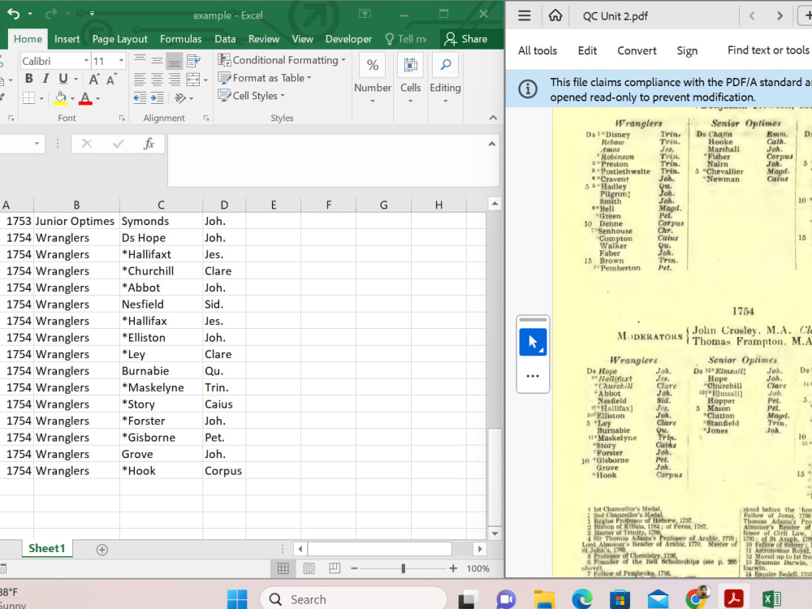Click the Insert Function fx icon
The height and width of the screenshot is (609, 812).
[x=149, y=144]
